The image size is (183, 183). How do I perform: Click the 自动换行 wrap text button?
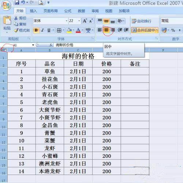pos(142,21)
